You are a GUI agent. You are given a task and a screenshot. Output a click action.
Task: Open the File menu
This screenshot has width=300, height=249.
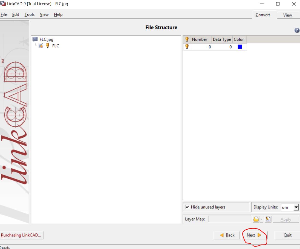click(4, 15)
